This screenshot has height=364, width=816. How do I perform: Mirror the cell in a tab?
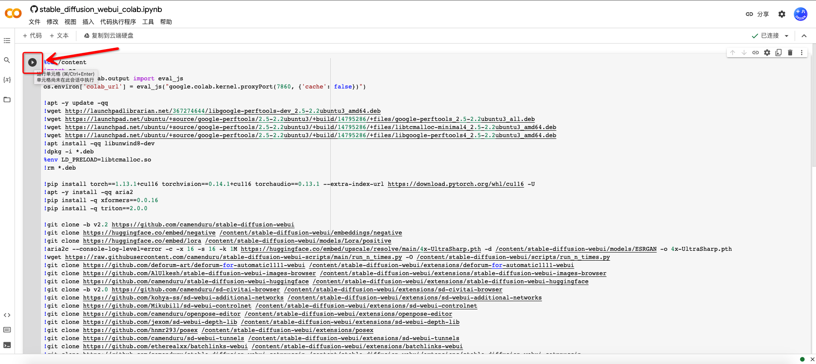click(778, 53)
